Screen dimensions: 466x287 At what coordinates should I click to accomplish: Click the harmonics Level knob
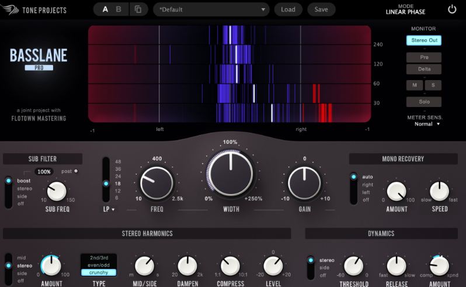tap(273, 265)
